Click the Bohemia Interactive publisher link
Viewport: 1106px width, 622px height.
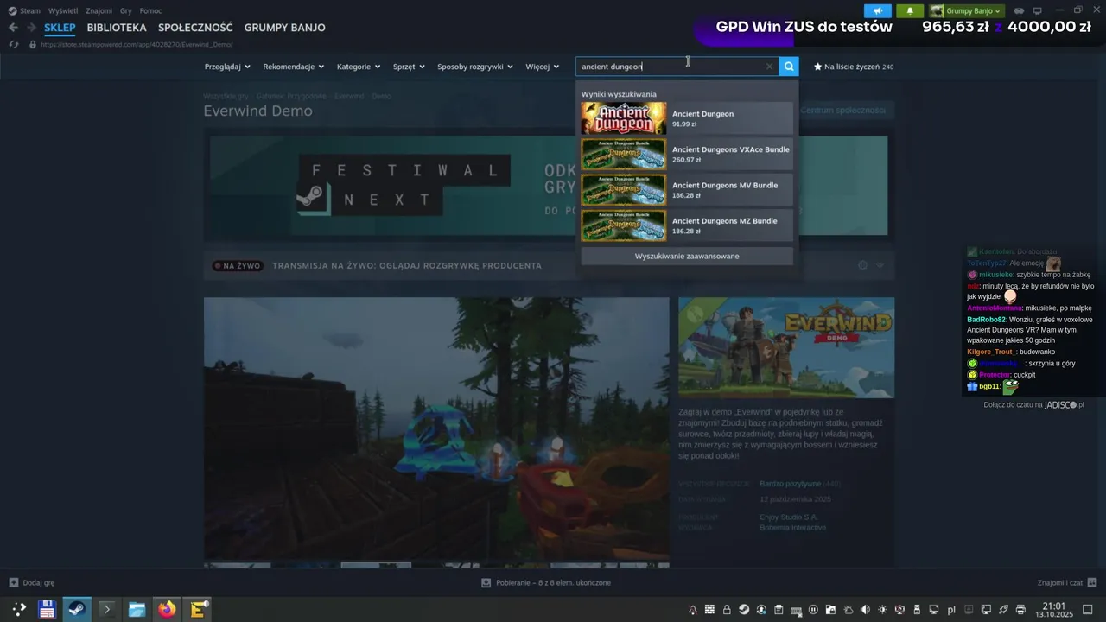click(792, 527)
